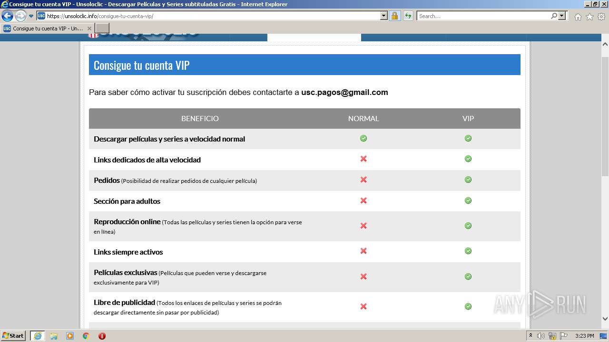Click VIP check for Links siempre activos
The width and height of the screenshot is (609, 342).
(468, 251)
